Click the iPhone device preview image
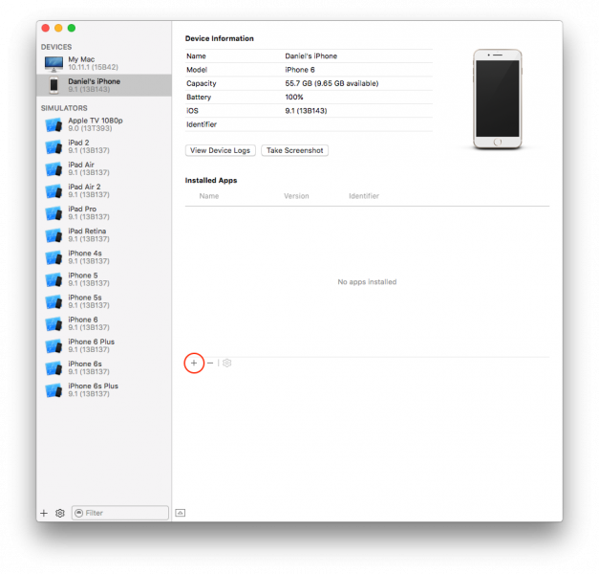Screen dimensions: 599x574 coord(498,99)
